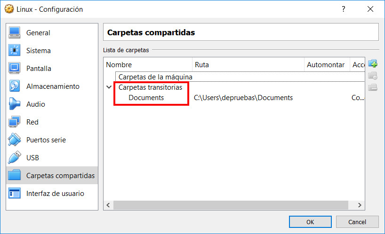The image size is (385, 234).
Task: Collapse the Carpetas transitorias group
Action: pyautogui.click(x=109, y=87)
